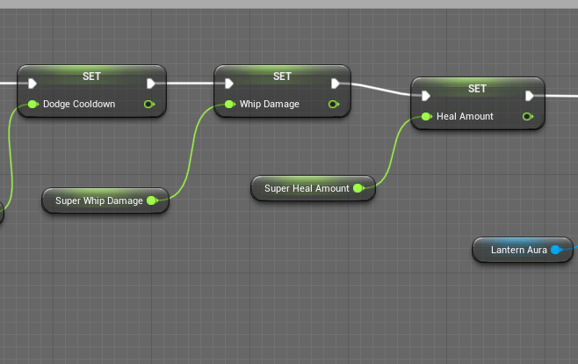Click the exec output pin of Dodge Cooldown SET
This screenshot has width=578, height=364.
[x=151, y=84]
